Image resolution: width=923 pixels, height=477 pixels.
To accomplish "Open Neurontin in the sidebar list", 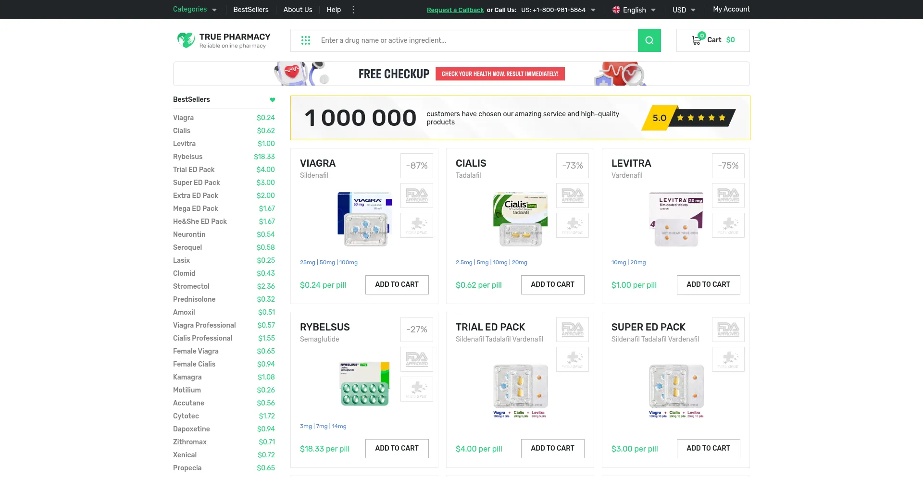I will tap(189, 234).
